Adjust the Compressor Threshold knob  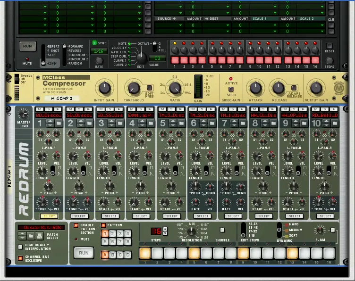coord(134,88)
